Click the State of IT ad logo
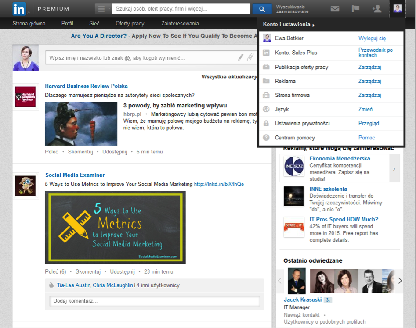416x328 pixels. tap(294, 227)
